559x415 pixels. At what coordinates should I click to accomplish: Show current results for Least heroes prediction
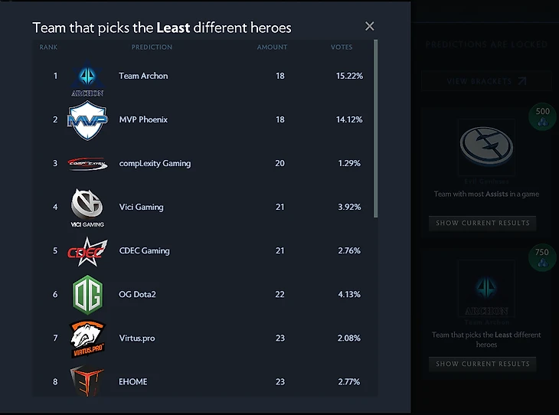[x=482, y=364]
